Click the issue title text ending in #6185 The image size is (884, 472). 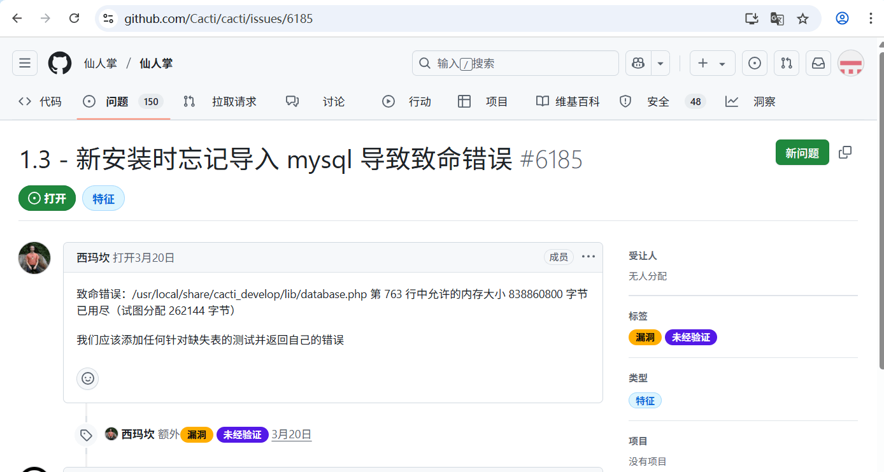pos(301,160)
